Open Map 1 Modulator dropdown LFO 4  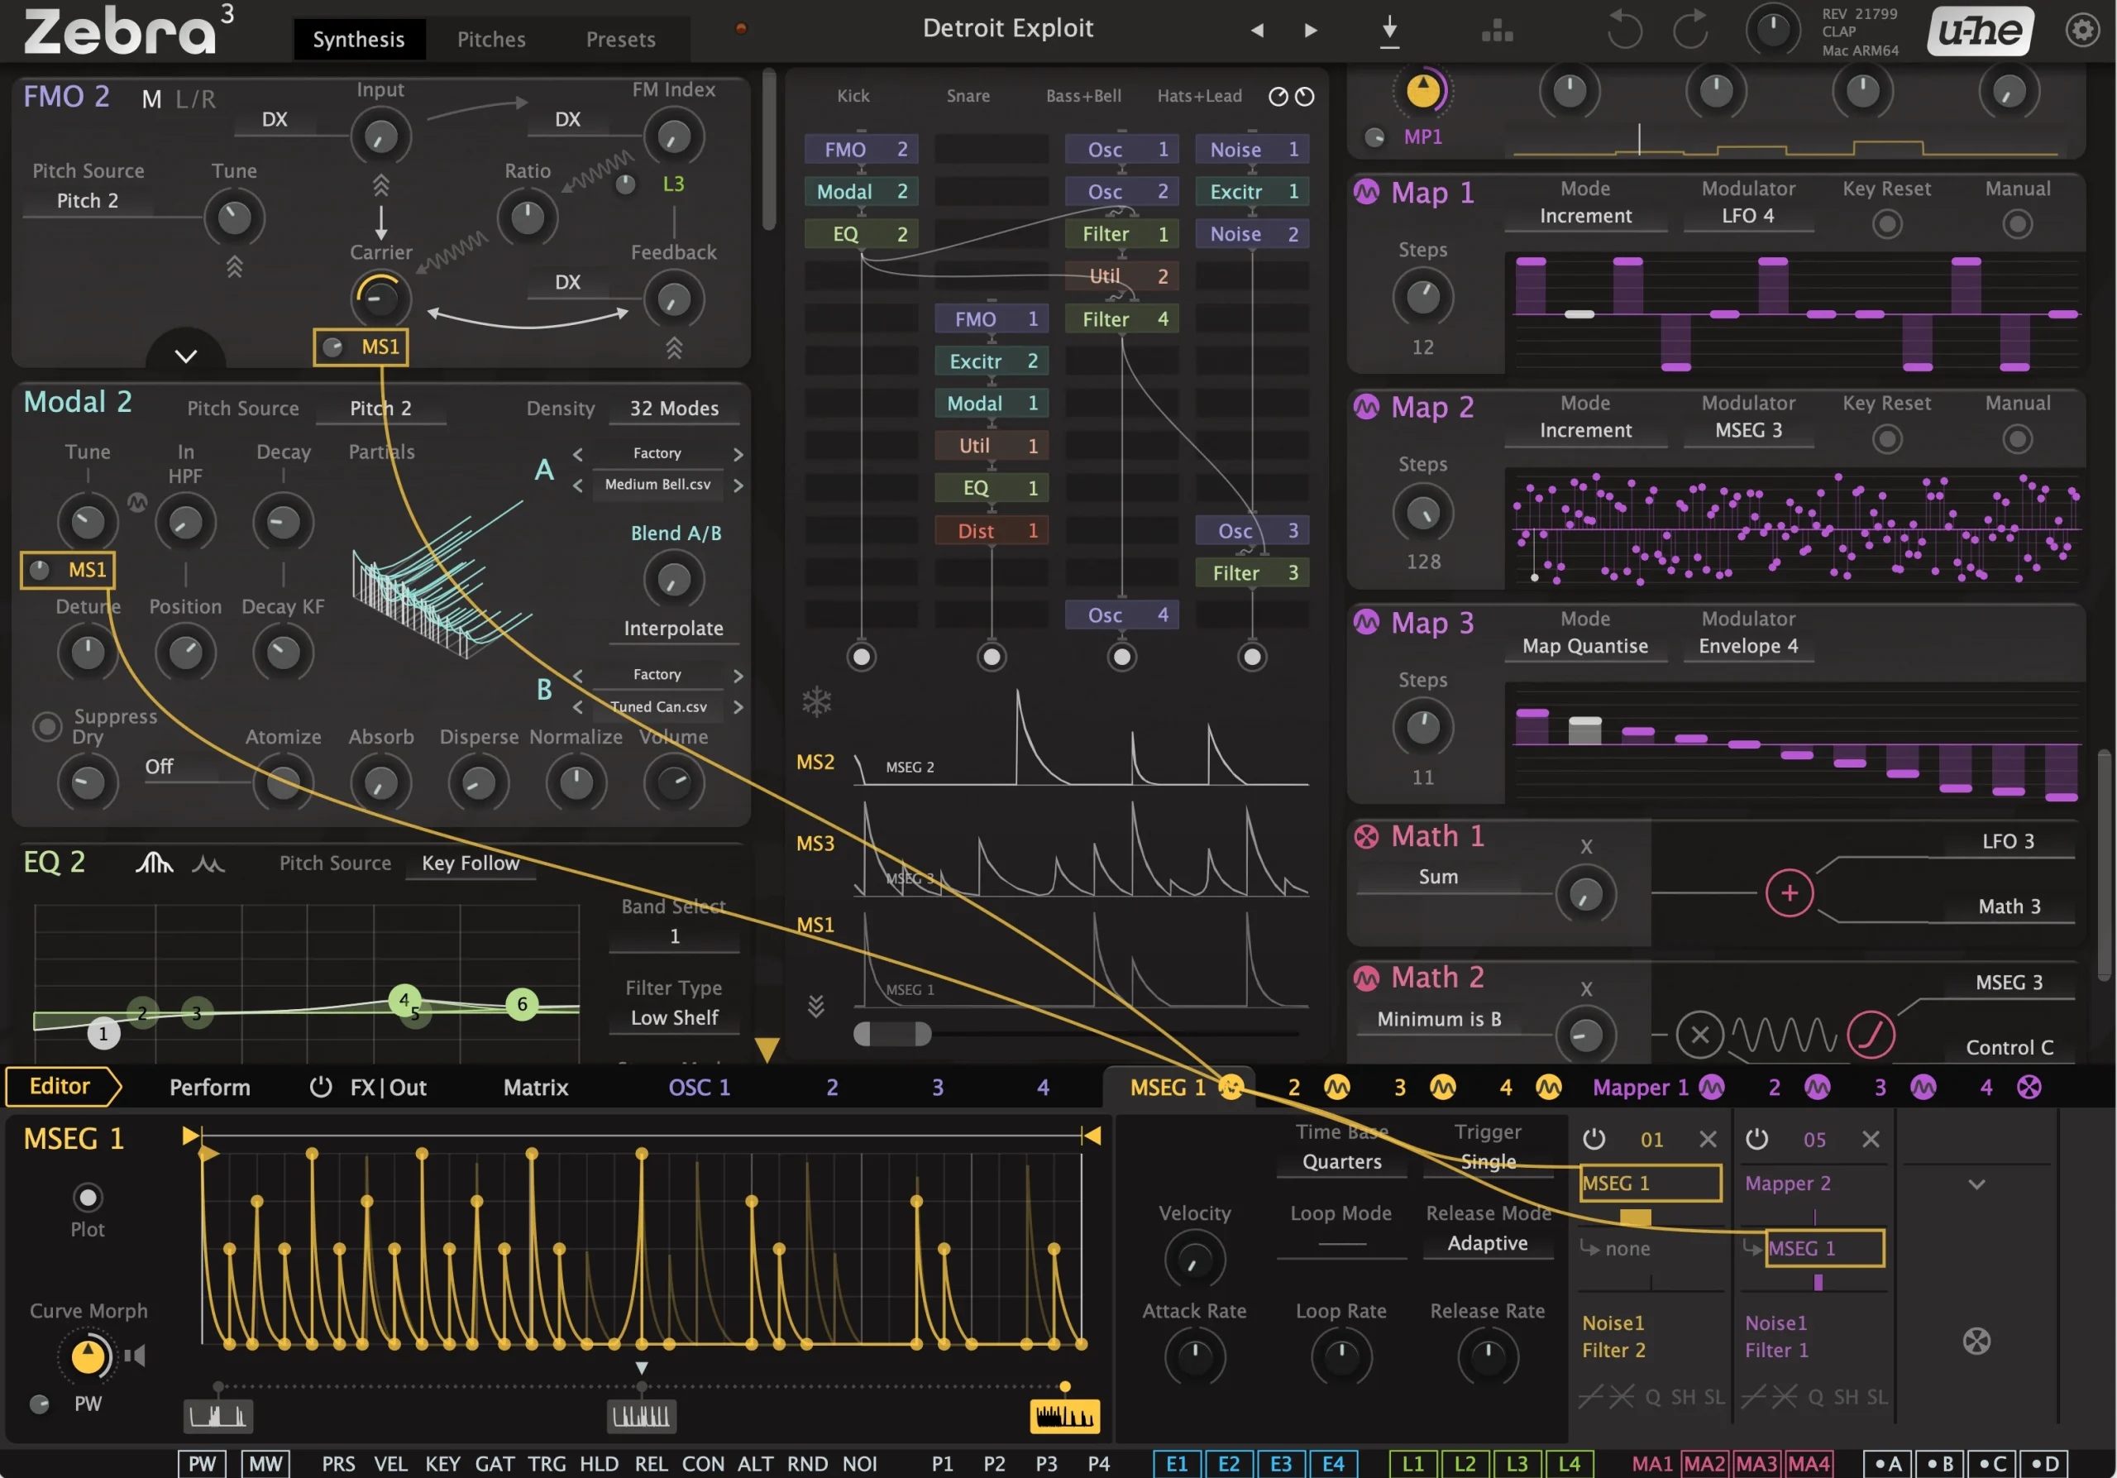[x=1748, y=217]
